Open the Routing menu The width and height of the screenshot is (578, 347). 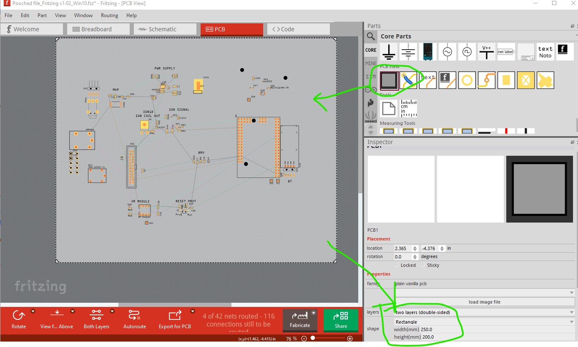[x=109, y=15]
